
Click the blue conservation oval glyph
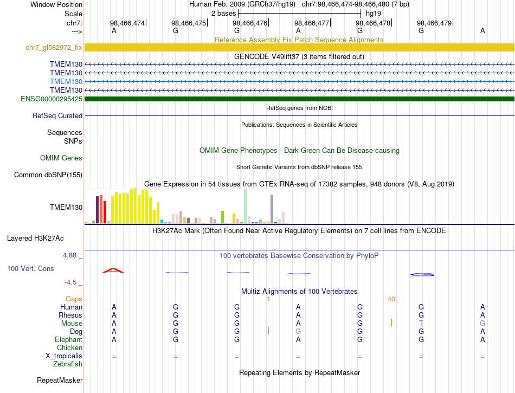pyautogui.click(x=422, y=274)
